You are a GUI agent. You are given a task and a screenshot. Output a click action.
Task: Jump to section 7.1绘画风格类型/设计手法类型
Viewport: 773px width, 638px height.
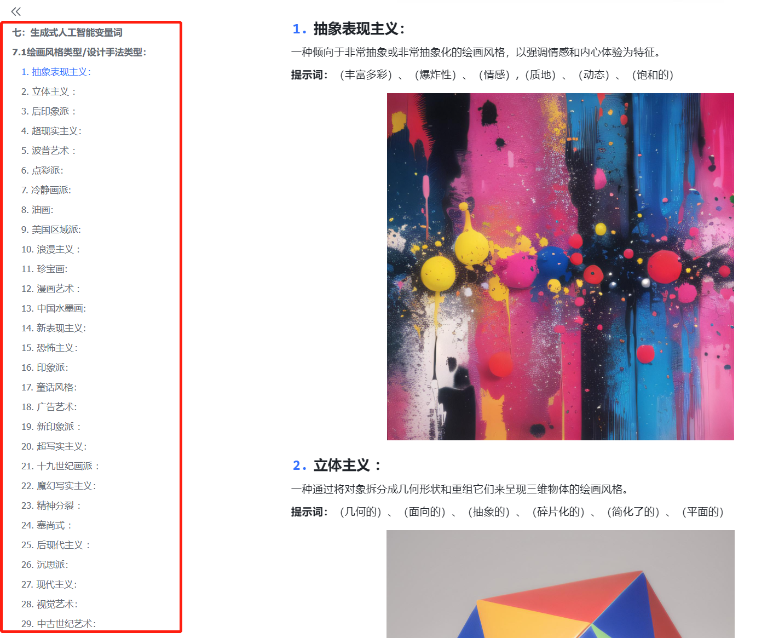tap(79, 53)
